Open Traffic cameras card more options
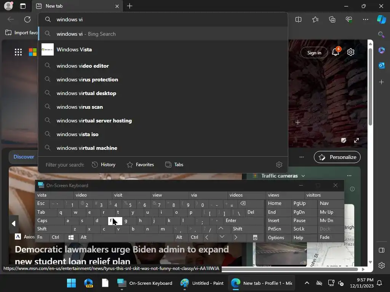Screen dimensions: 390x292 (x=349, y=176)
